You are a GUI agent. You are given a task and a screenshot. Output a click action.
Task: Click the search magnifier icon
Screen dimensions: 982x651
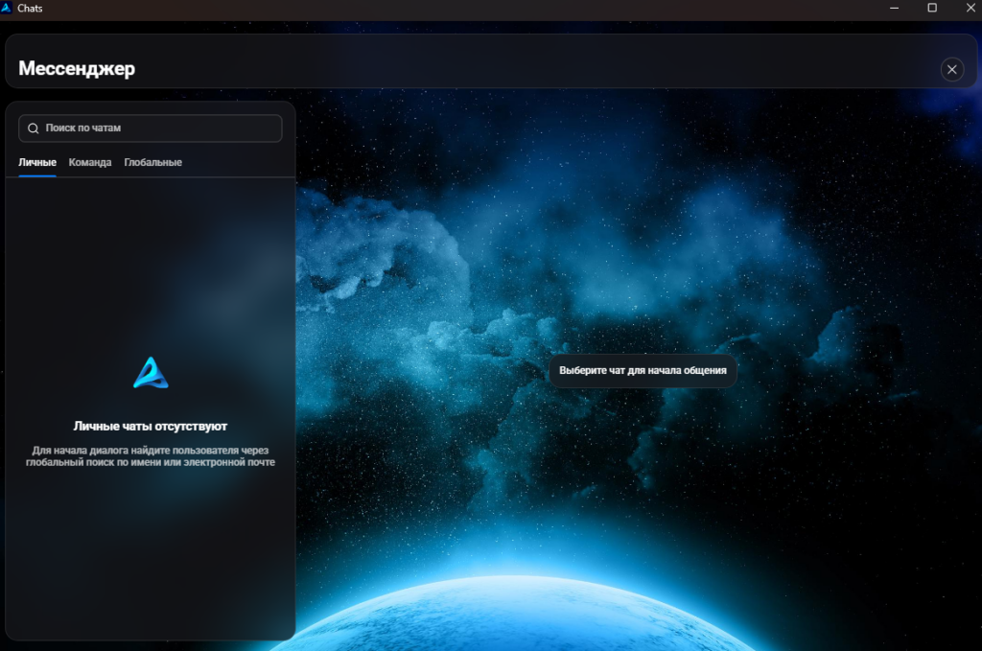[x=34, y=128]
